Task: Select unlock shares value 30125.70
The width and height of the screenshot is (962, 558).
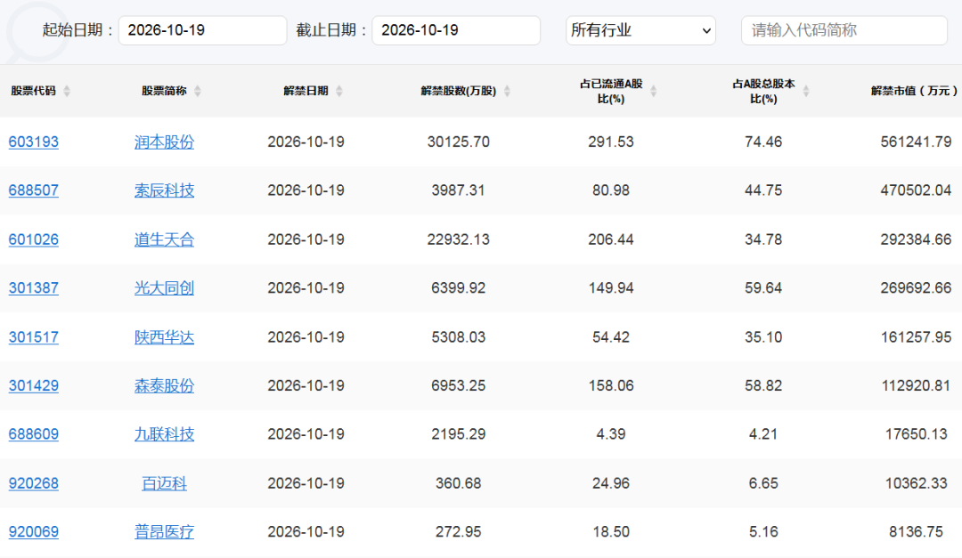Action: (x=459, y=142)
